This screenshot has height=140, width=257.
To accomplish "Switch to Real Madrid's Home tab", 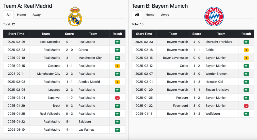I will point(22,15).
